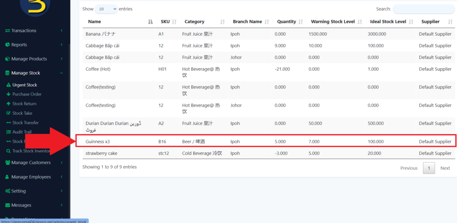Open Stock Return in the sidebar menu
The image size is (457, 223).
(24, 104)
